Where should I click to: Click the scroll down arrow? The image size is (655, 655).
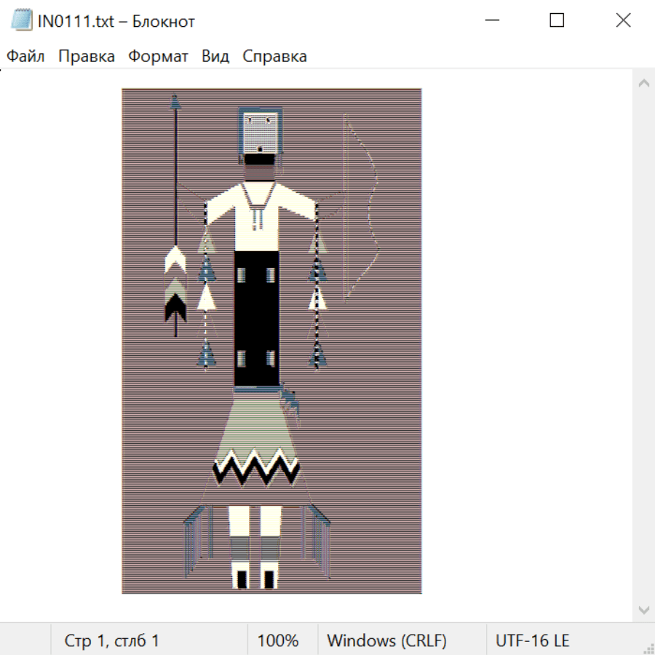(643, 609)
